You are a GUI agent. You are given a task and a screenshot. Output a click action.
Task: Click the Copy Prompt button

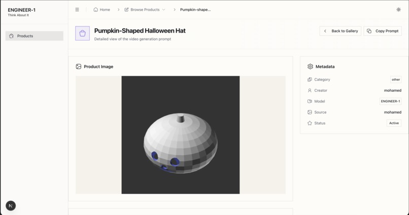pyautogui.click(x=383, y=31)
